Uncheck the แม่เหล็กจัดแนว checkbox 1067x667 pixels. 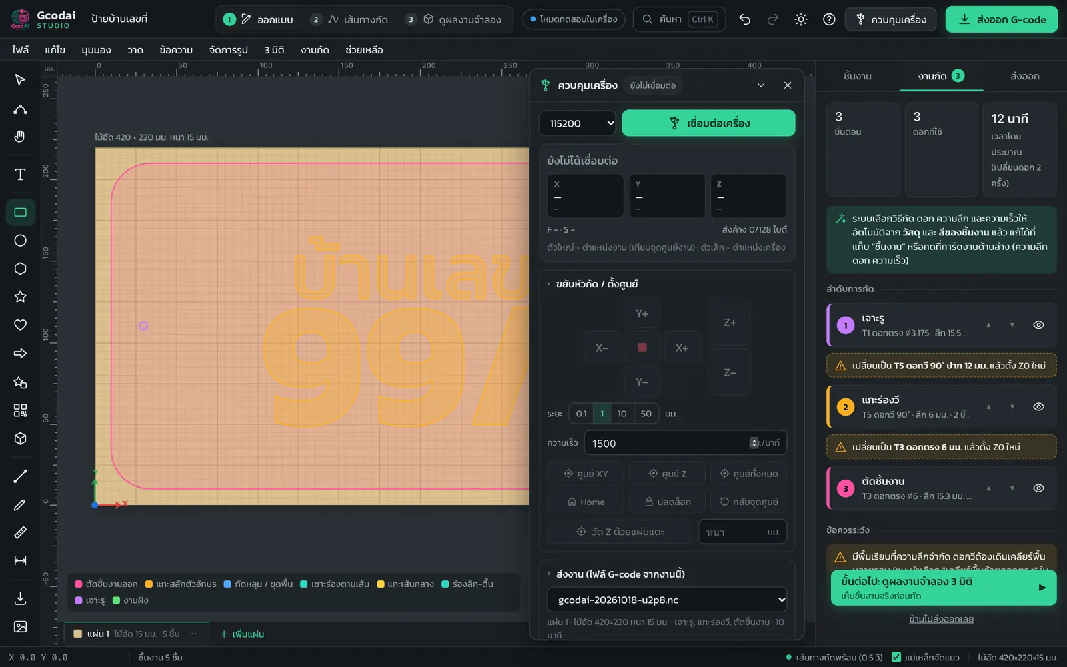pyautogui.click(x=896, y=657)
